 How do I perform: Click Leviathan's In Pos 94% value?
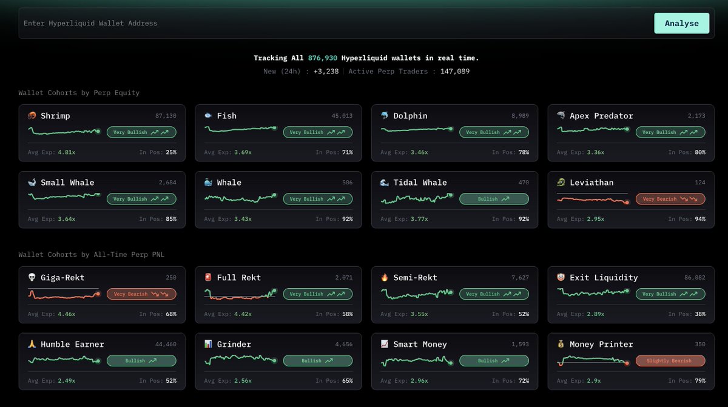pos(699,219)
